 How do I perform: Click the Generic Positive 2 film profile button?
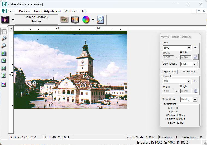pos(36,19)
